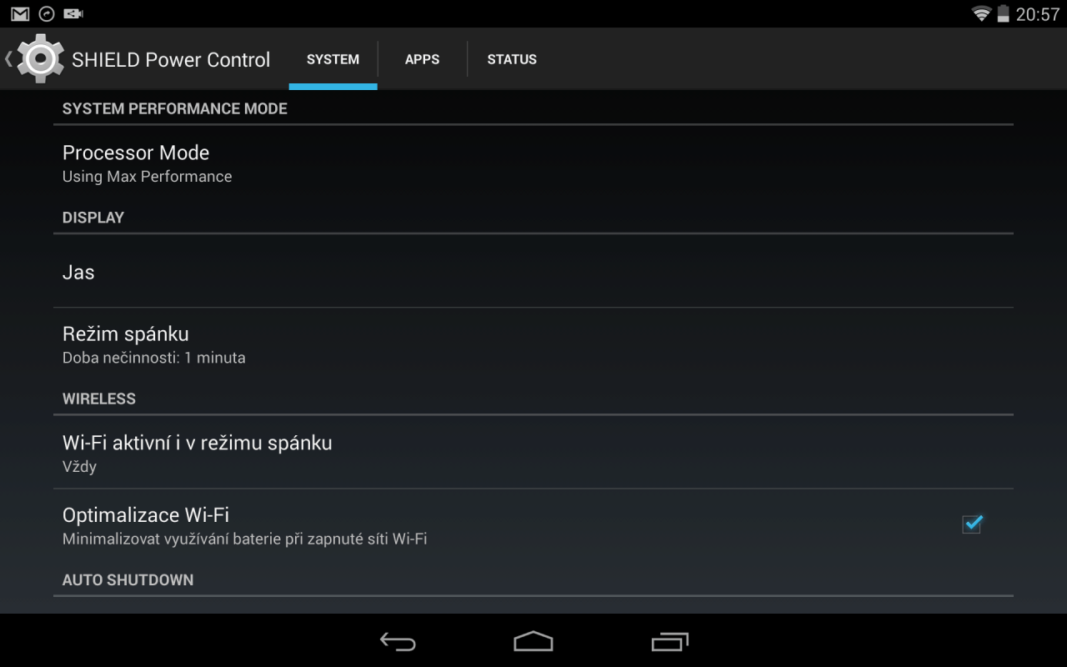Tap the back chevron beside the gear
The image size is (1067, 667).
coord(8,58)
